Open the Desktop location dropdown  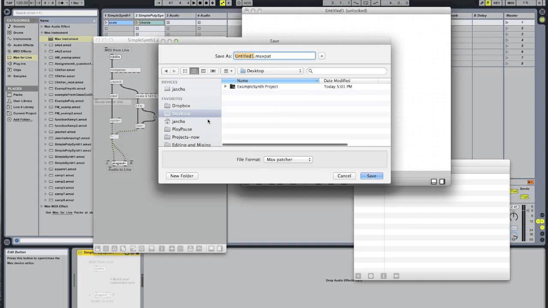click(x=270, y=71)
